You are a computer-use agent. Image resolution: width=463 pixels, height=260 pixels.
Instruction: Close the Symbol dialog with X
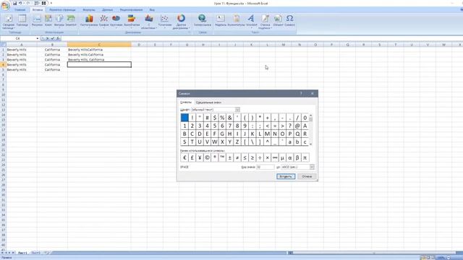click(313, 93)
